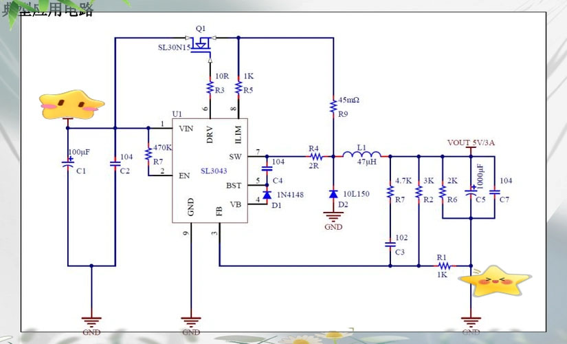The image size is (567, 344).
Task: Select the C5 electrolytic capacitor symbol
Action: (x=471, y=192)
